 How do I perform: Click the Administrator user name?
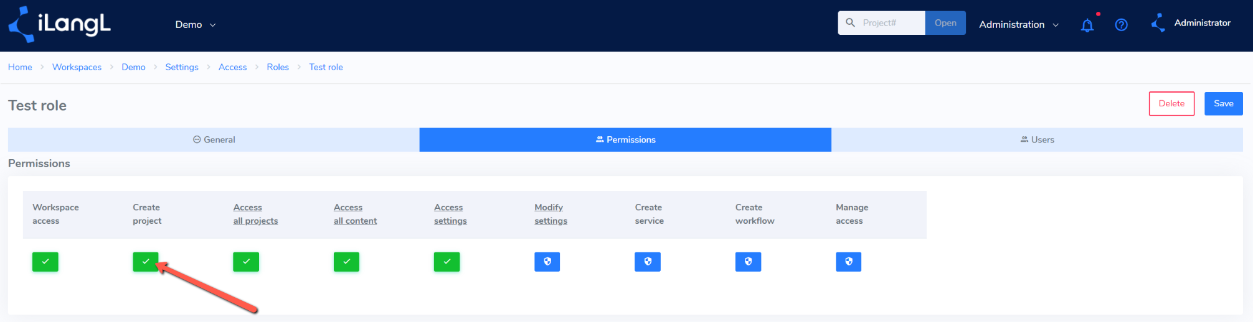click(x=1202, y=23)
